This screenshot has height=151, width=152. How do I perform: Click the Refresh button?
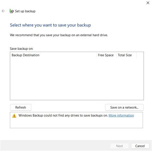pos(21,107)
